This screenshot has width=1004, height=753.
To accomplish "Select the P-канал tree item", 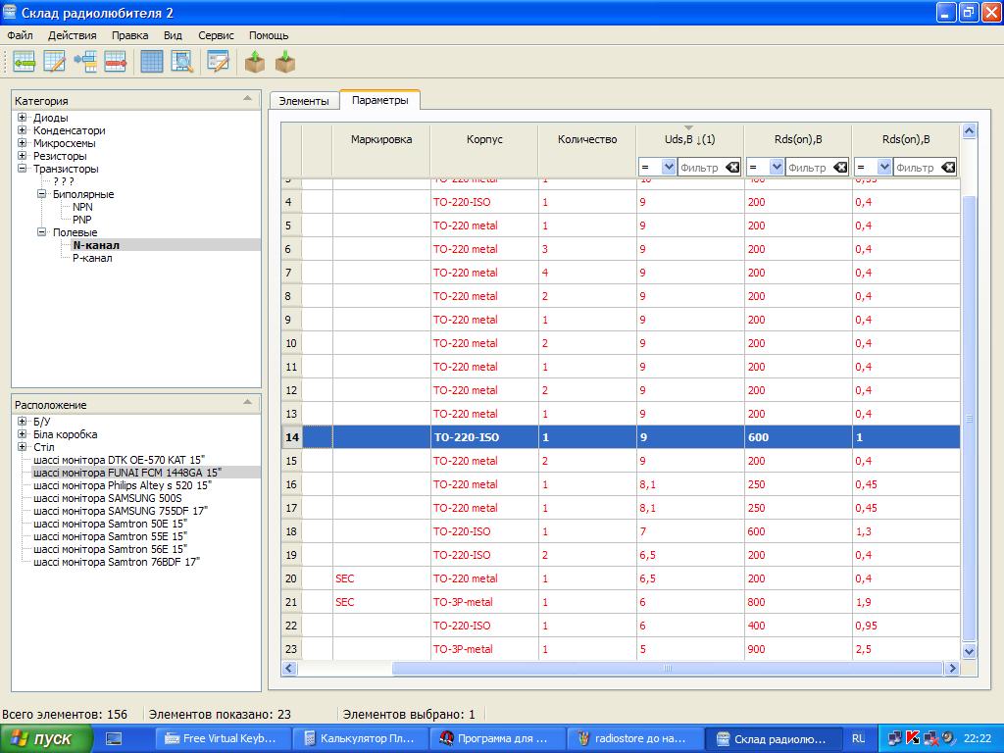I will coord(92,258).
